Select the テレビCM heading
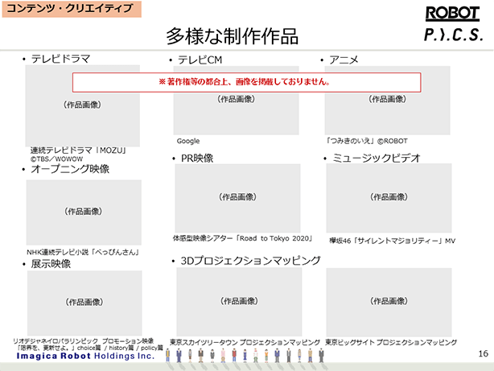This screenshot has width=494, height=371. point(200,60)
